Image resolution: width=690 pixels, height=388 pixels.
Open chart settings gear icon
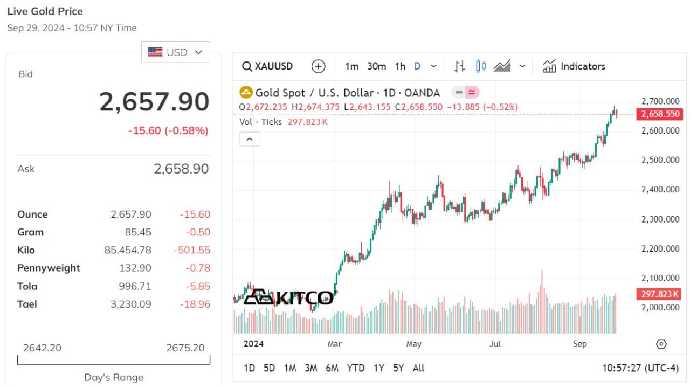[x=661, y=344]
